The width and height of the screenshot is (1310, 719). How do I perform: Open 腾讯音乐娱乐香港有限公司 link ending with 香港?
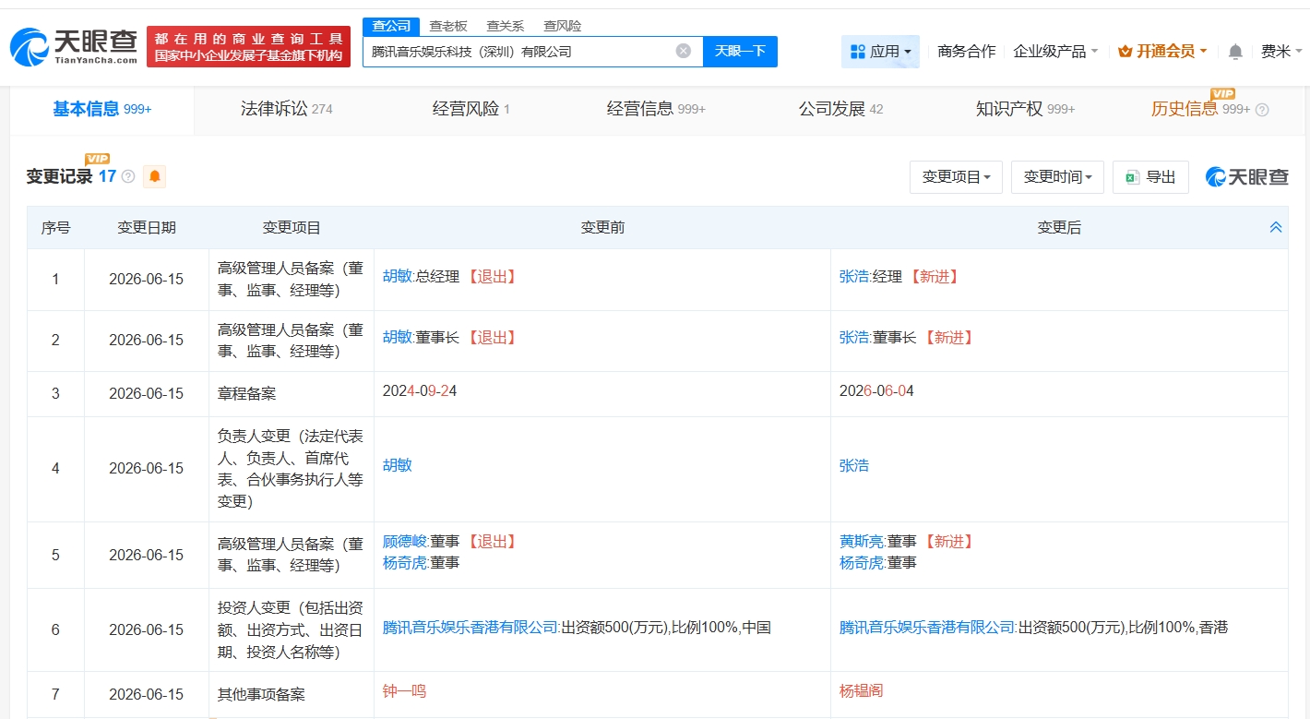tap(927, 628)
